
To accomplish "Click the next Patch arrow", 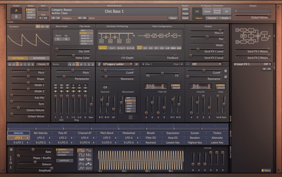I will click(x=85, y=18).
